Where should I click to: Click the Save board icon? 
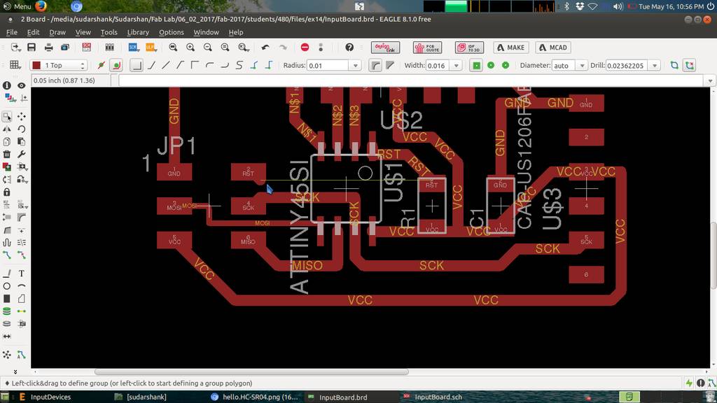[32, 47]
